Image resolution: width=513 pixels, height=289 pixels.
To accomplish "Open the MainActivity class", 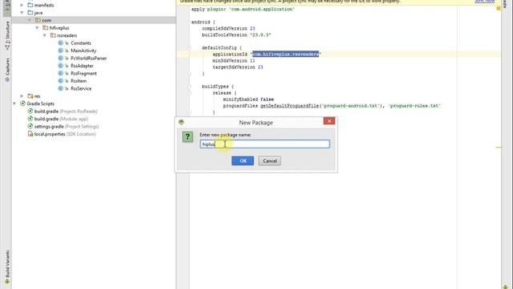I will pos(83,51).
